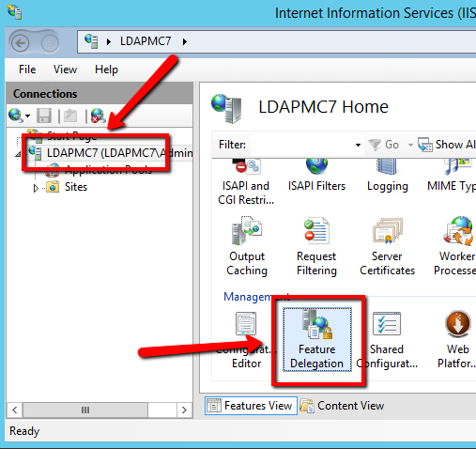Open the Go button dropdown arrow
The image size is (476, 449).
tap(410, 145)
